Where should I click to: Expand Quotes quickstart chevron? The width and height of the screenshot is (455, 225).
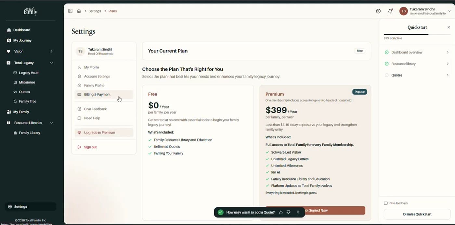(x=448, y=75)
